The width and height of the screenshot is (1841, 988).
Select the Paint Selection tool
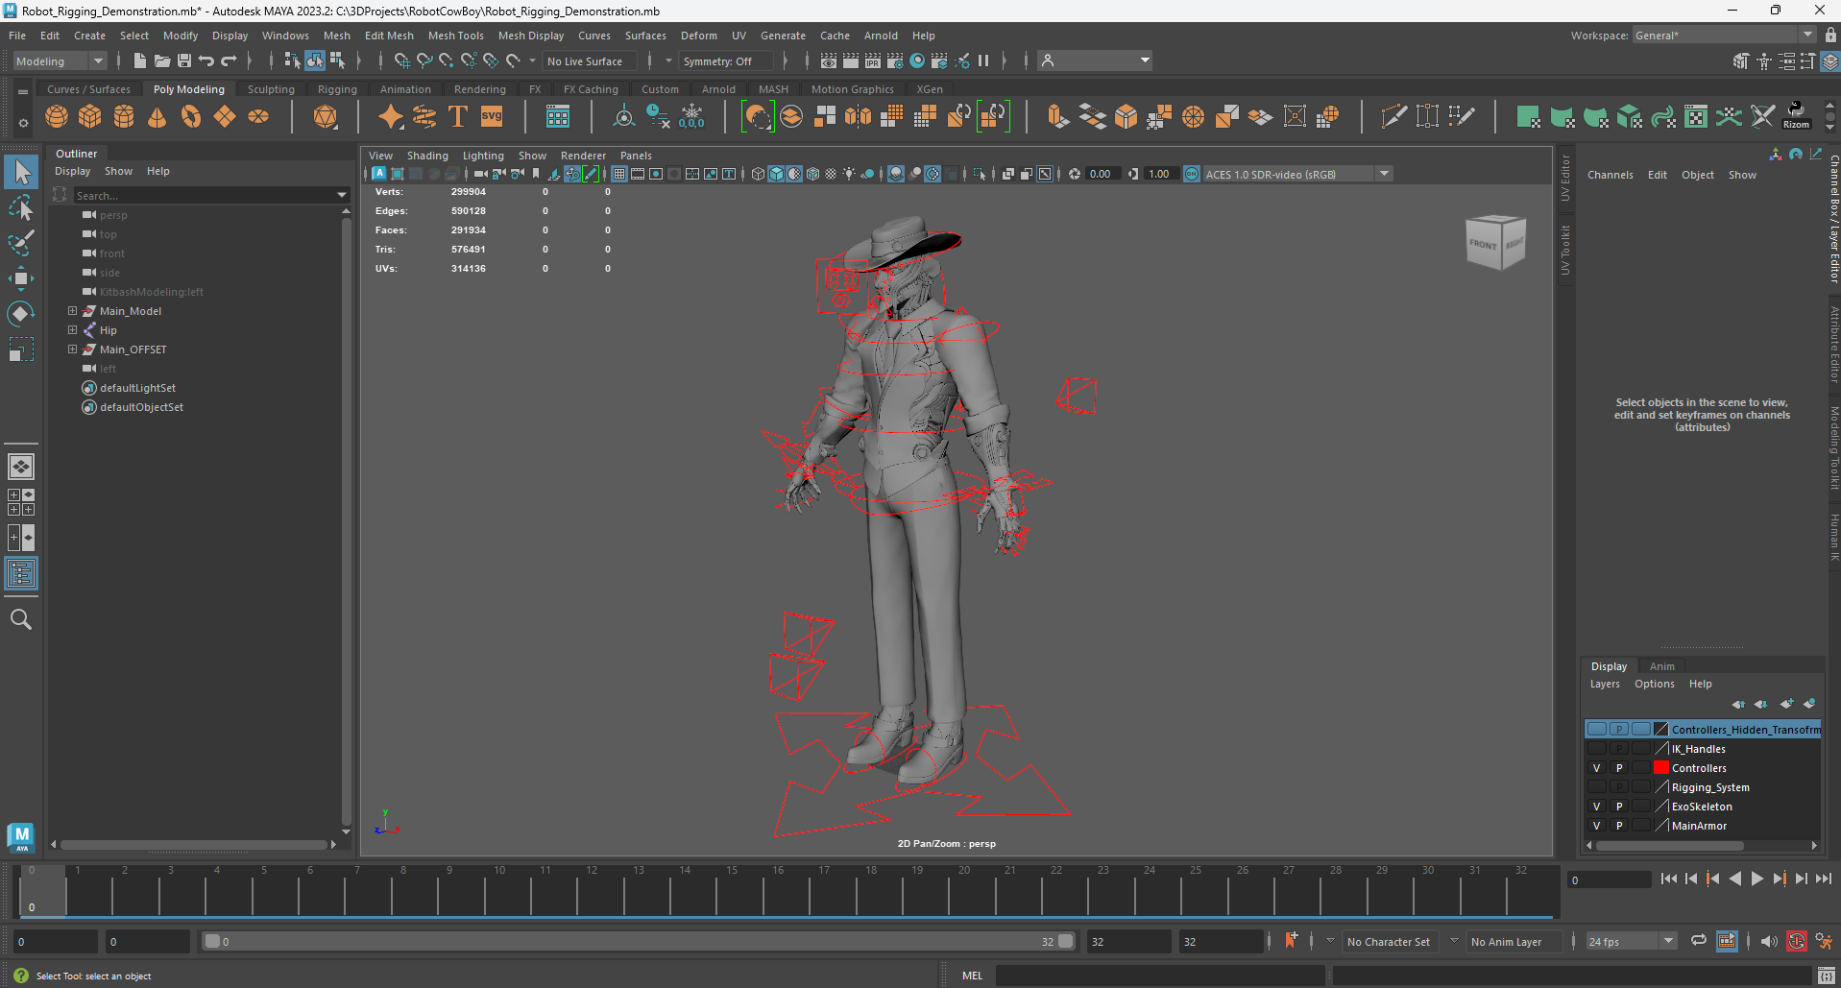[x=20, y=243]
